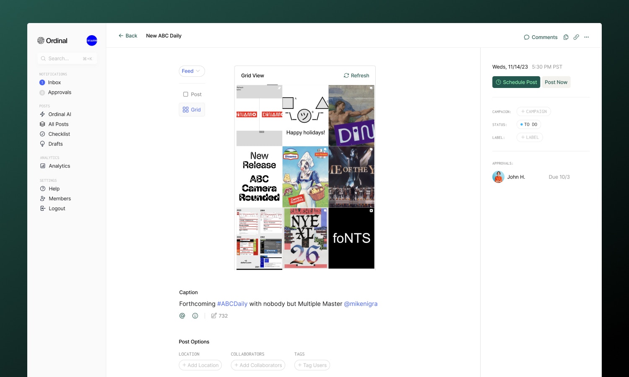Click the Dinamo logos grid thumbnail
Image resolution: width=629 pixels, height=377 pixels.
[x=259, y=116]
